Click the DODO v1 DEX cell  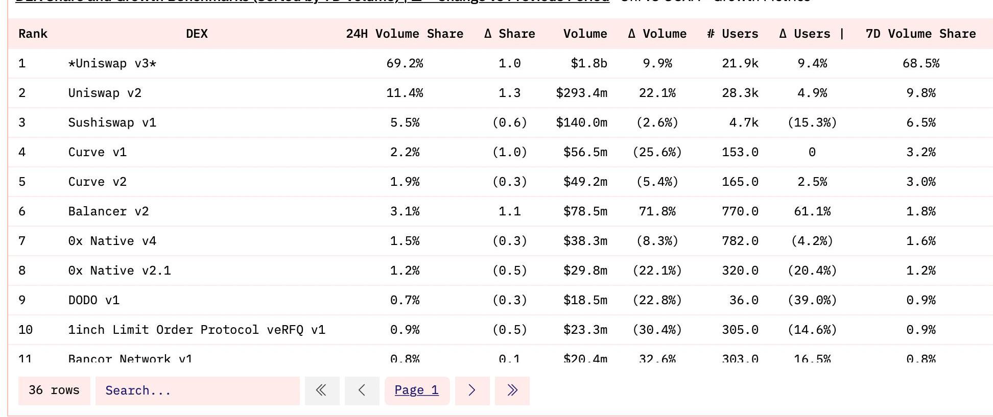click(94, 300)
